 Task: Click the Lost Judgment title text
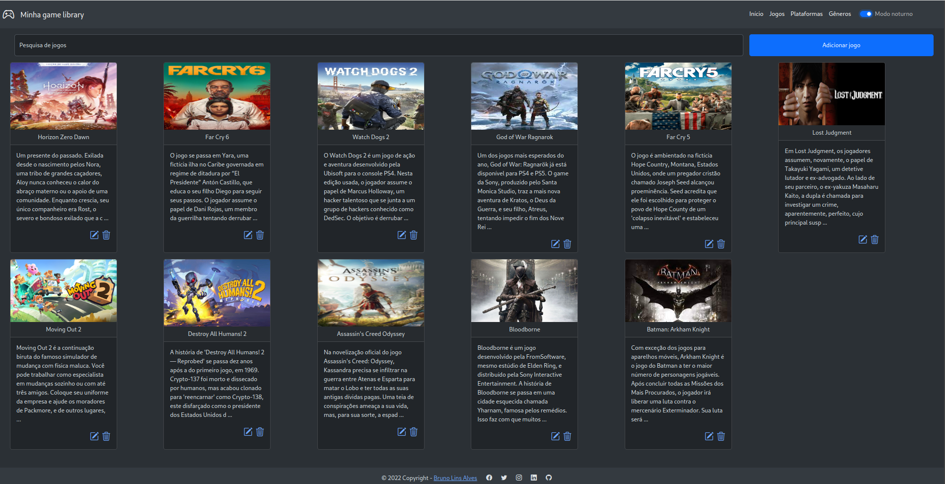point(832,133)
